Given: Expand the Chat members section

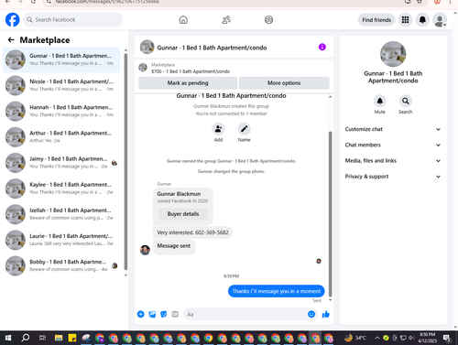Looking at the screenshot, I should coord(393,145).
